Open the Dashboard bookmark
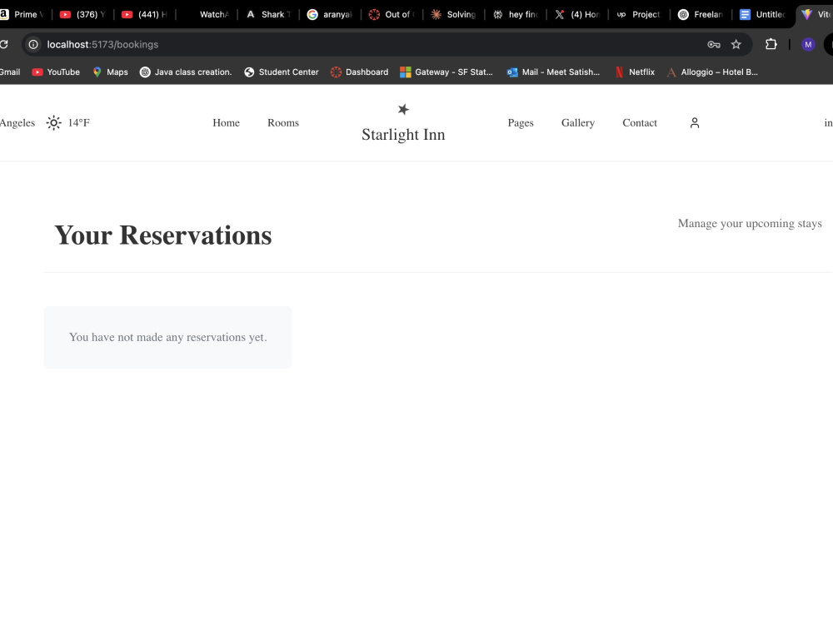 (360, 72)
